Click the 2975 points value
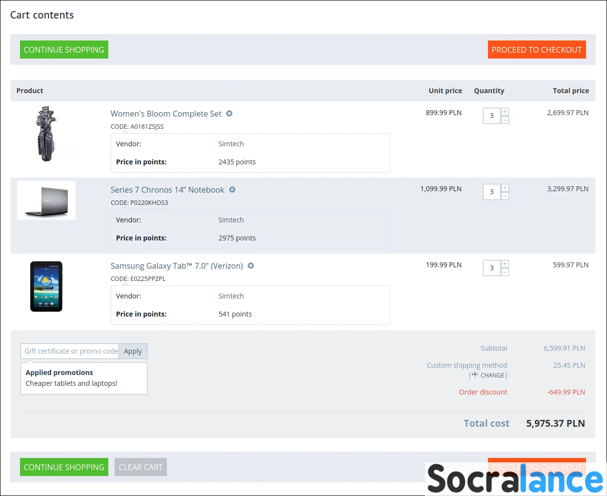This screenshot has width=607, height=496. tap(237, 238)
